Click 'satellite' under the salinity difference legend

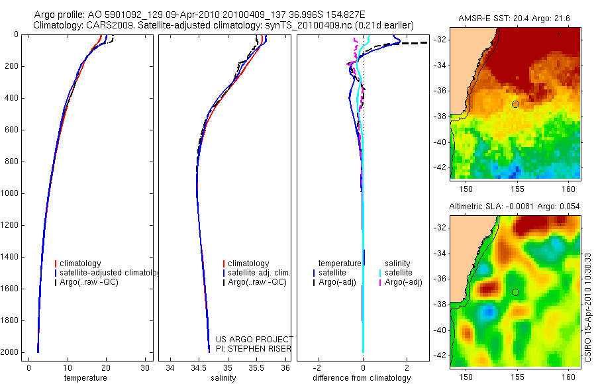pyautogui.click(x=399, y=273)
